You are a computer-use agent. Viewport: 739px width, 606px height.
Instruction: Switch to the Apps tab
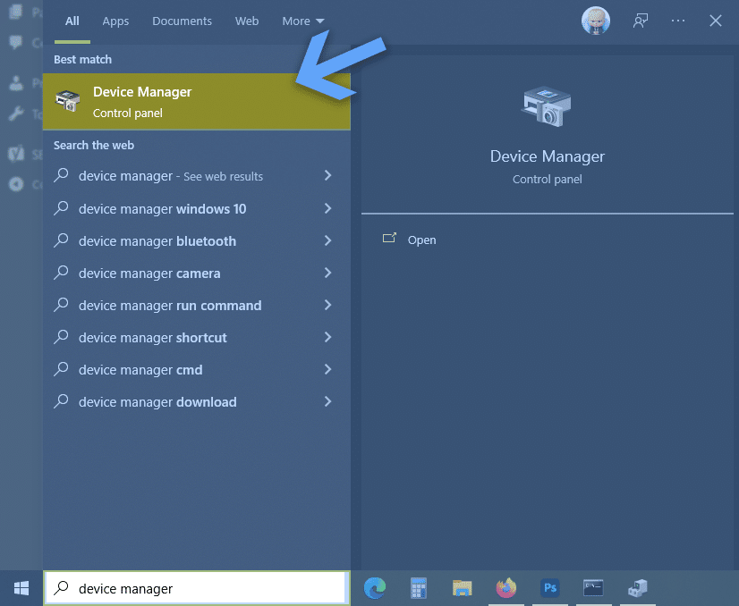115,21
